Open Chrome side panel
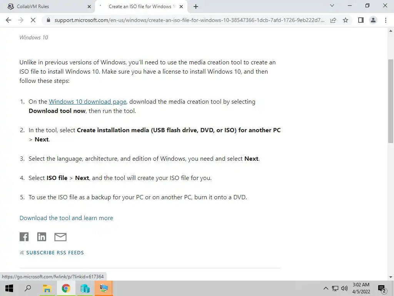Image resolution: width=394 pixels, height=296 pixels. pyautogui.click(x=361, y=20)
